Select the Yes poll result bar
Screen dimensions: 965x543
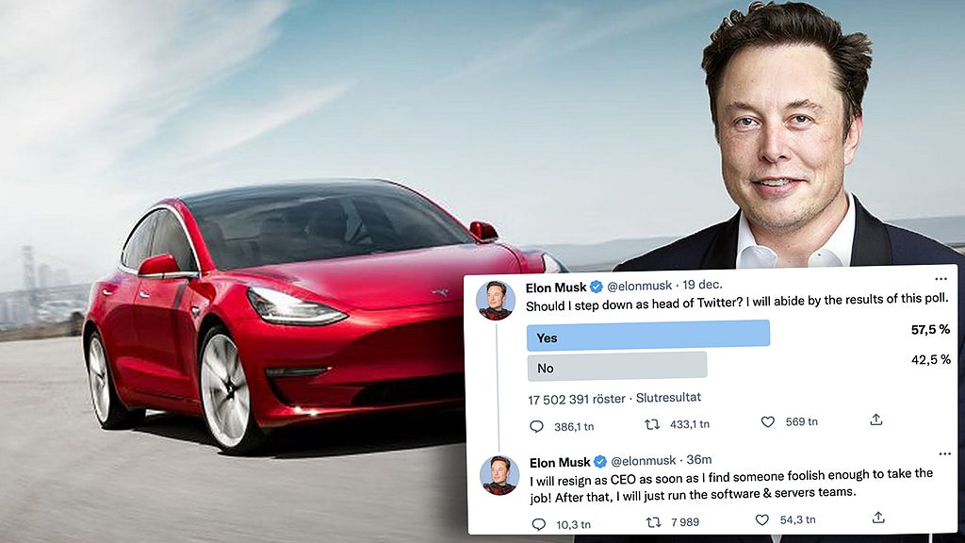[x=648, y=336]
